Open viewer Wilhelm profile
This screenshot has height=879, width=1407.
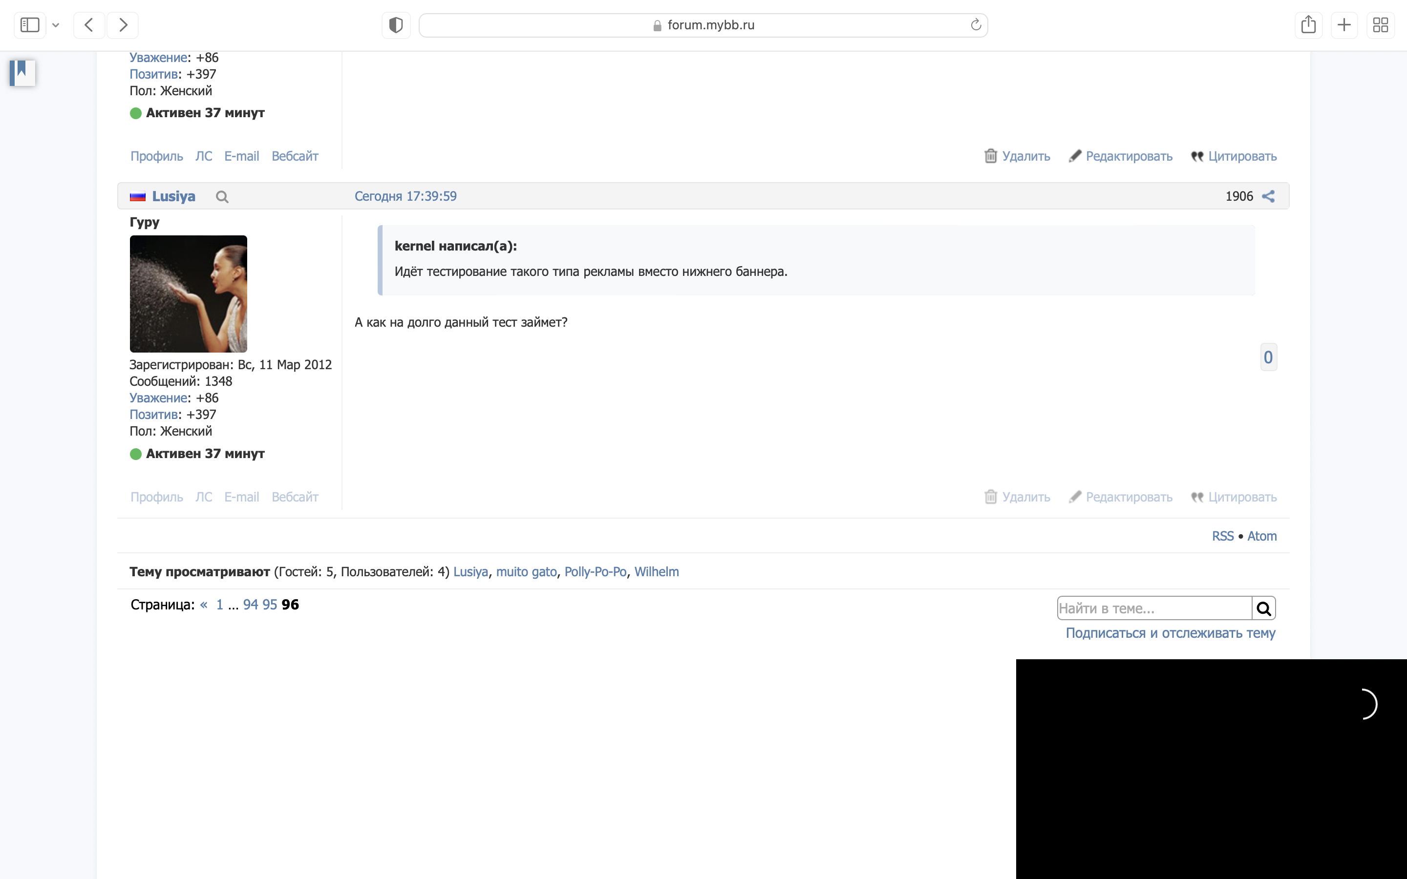(657, 572)
